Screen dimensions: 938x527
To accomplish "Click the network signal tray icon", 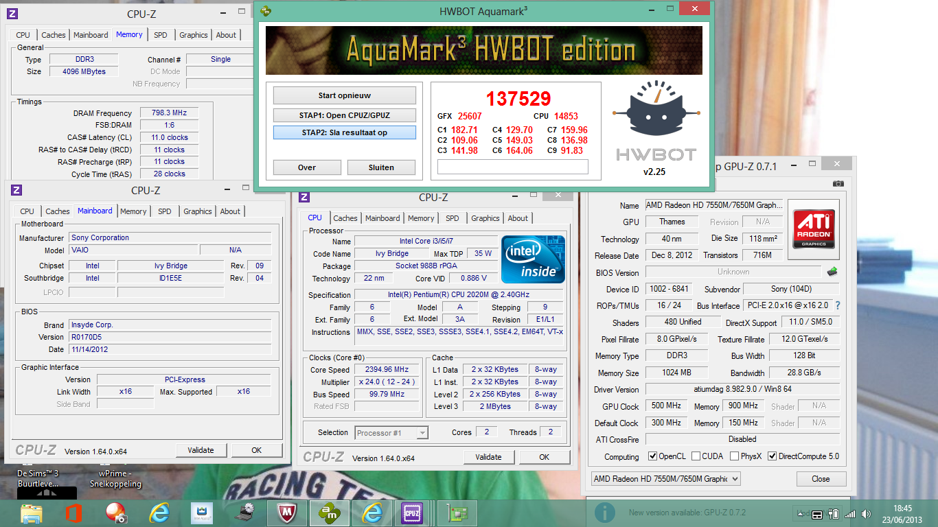I will (x=850, y=513).
